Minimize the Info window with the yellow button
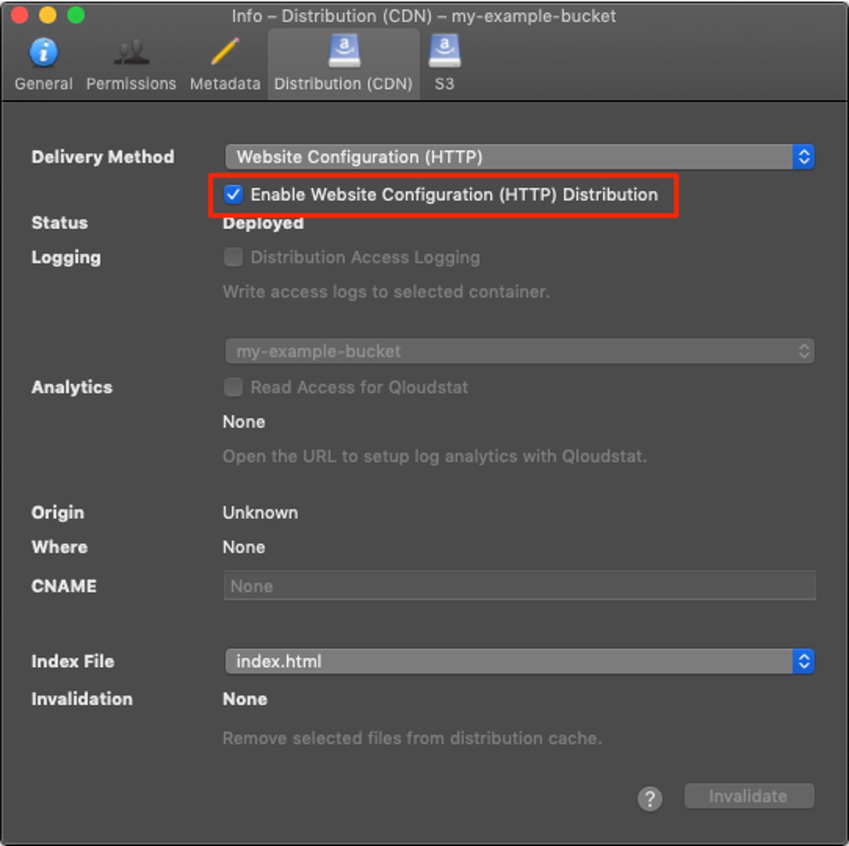 pyautogui.click(x=48, y=15)
